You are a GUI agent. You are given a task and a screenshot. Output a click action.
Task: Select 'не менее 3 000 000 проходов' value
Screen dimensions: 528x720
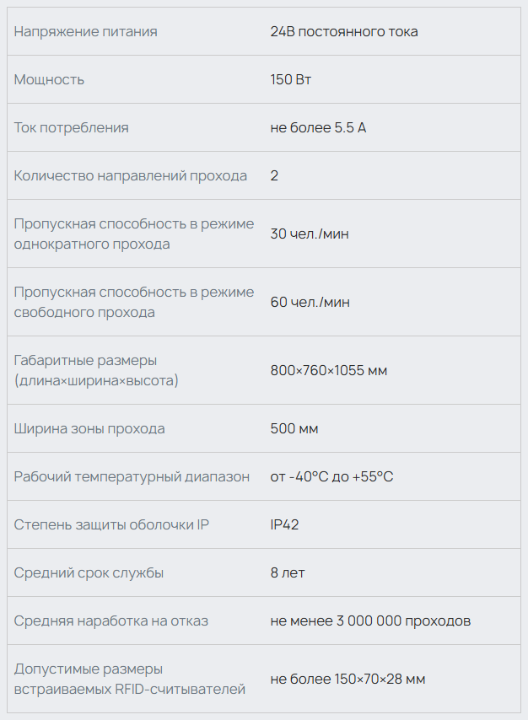pyautogui.click(x=370, y=621)
